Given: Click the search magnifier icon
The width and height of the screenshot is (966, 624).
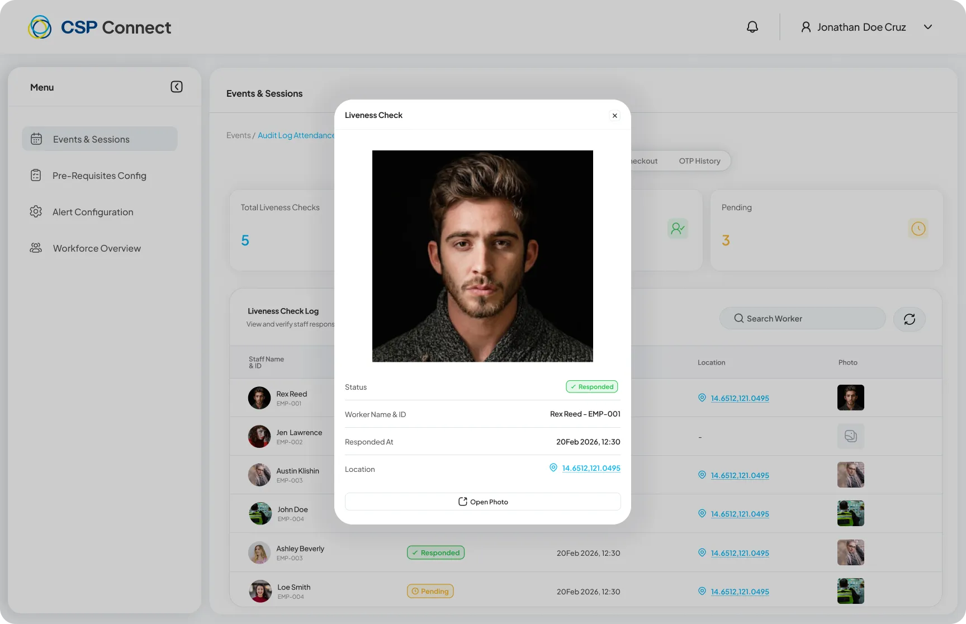Looking at the screenshot, I should (x=739, y=318).
